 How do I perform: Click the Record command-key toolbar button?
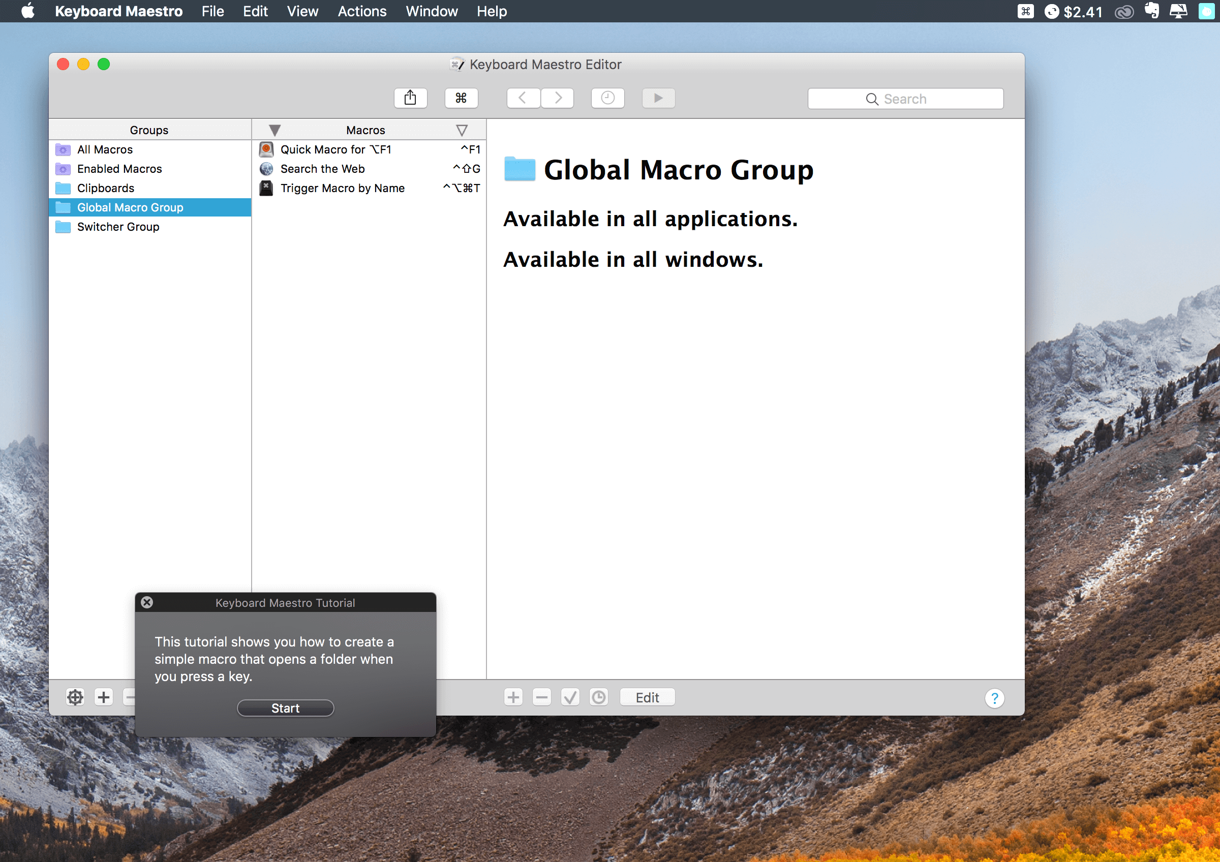click(x=461, y=98)
